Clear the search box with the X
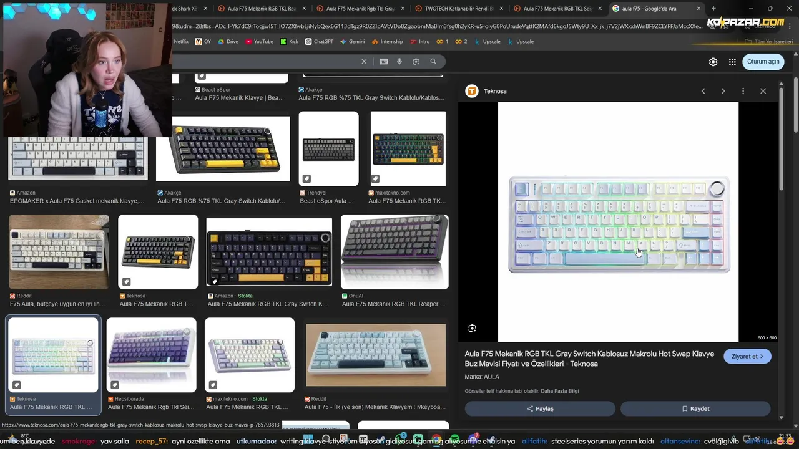799x449 pixels. (x=364, y=61)
